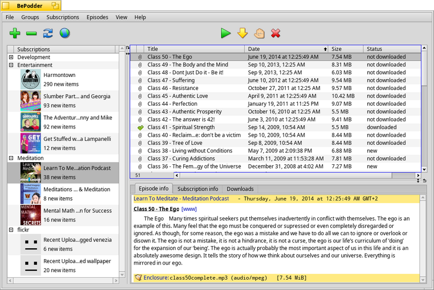The width and height of the screenshot is (434, 290).
Task: Open the Episodes menu
Action: pyautogui.click(x=97, y=17)
